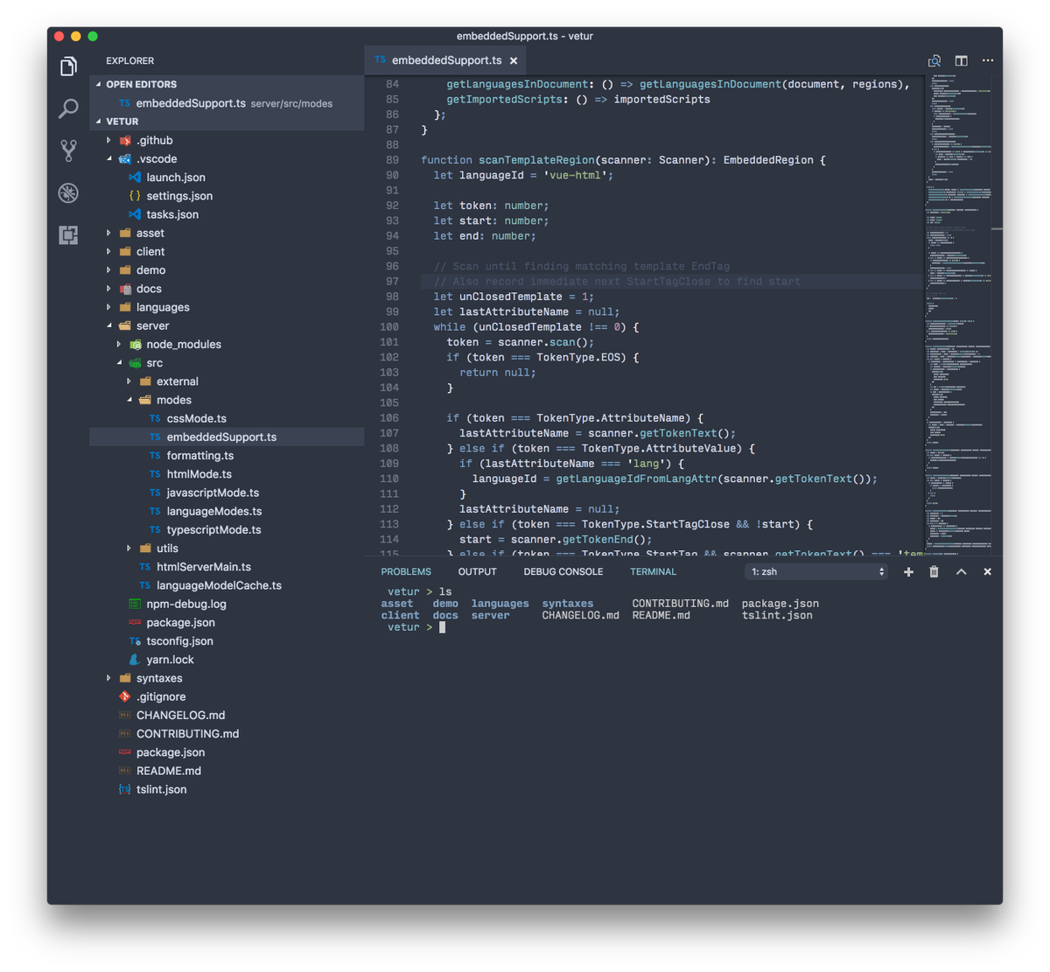1050x972 pixels.
Task: Open the Search view in the activity bar
Action: tap(68, 108)
